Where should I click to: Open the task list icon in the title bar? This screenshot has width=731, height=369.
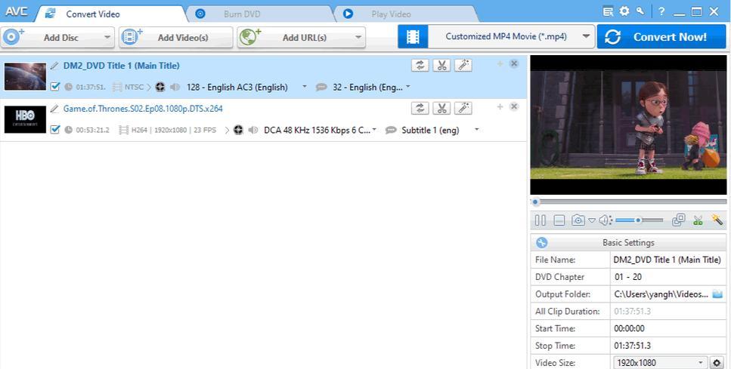(608, 11)
